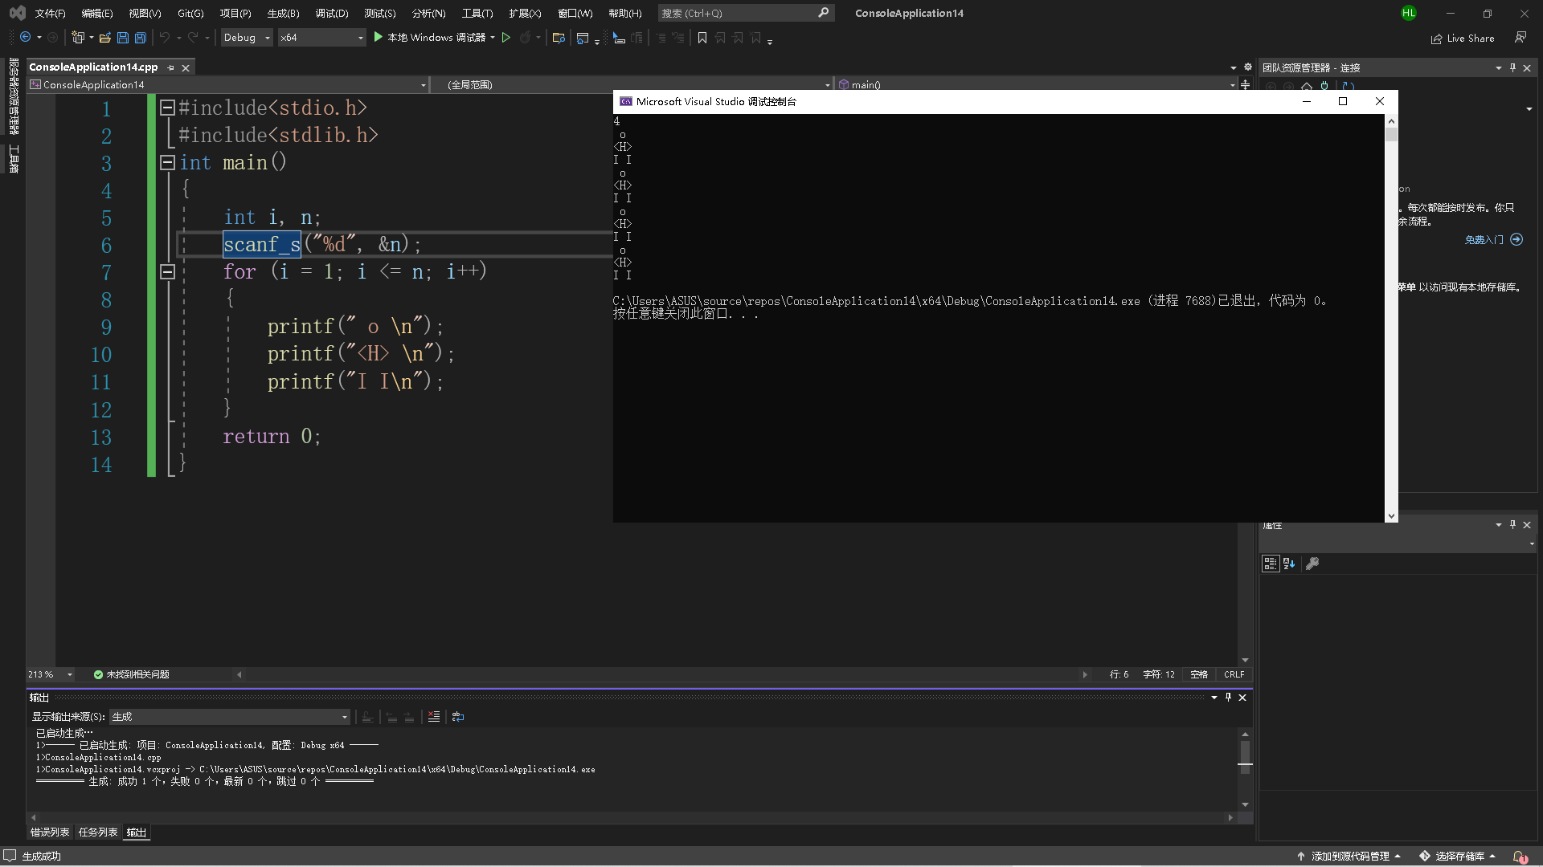Click the Navigate Backward arrow icon
The width and height of the screenshot is (1543, 867).
pos(26,38)
